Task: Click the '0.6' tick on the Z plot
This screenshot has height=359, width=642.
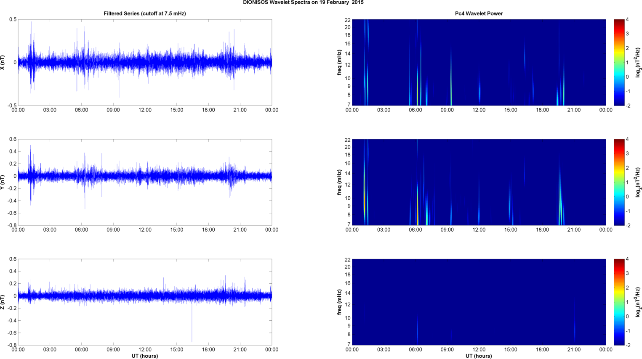Action: coord(13,259)
